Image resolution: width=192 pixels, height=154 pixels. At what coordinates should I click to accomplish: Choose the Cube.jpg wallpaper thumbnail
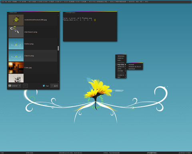(16, 68)
